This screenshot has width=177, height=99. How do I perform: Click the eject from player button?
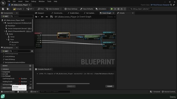122,9
